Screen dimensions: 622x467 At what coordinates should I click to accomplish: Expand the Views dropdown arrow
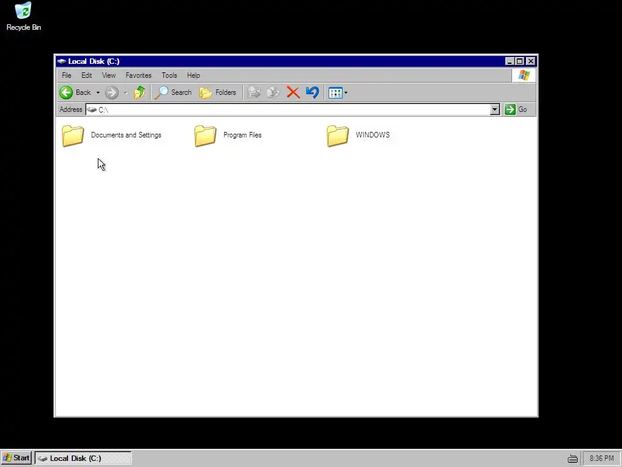[346, 93]
